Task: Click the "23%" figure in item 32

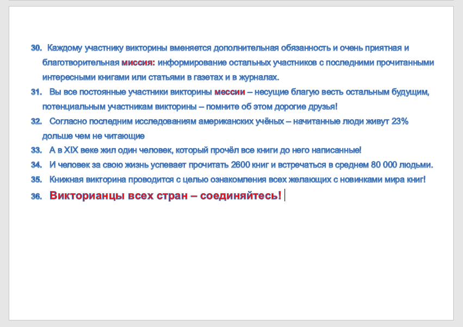Action: coord(400,121)
